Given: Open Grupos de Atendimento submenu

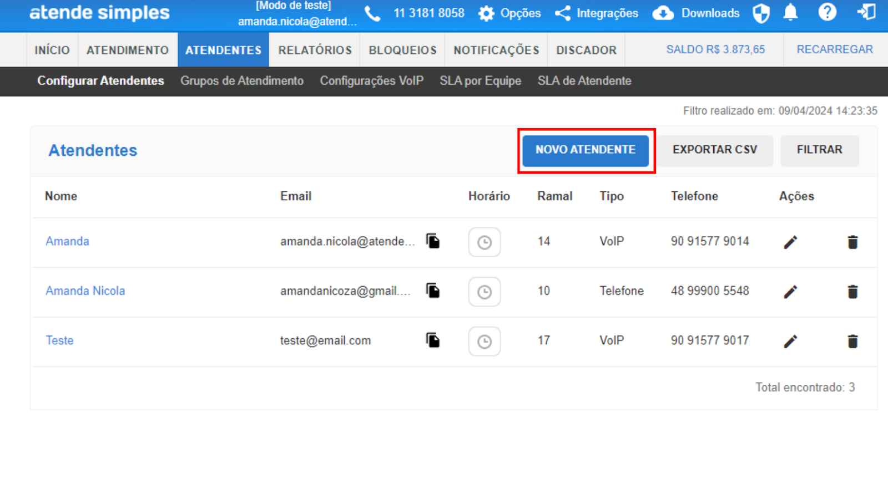Looking at the screenshot, I should tap(242, 81).
